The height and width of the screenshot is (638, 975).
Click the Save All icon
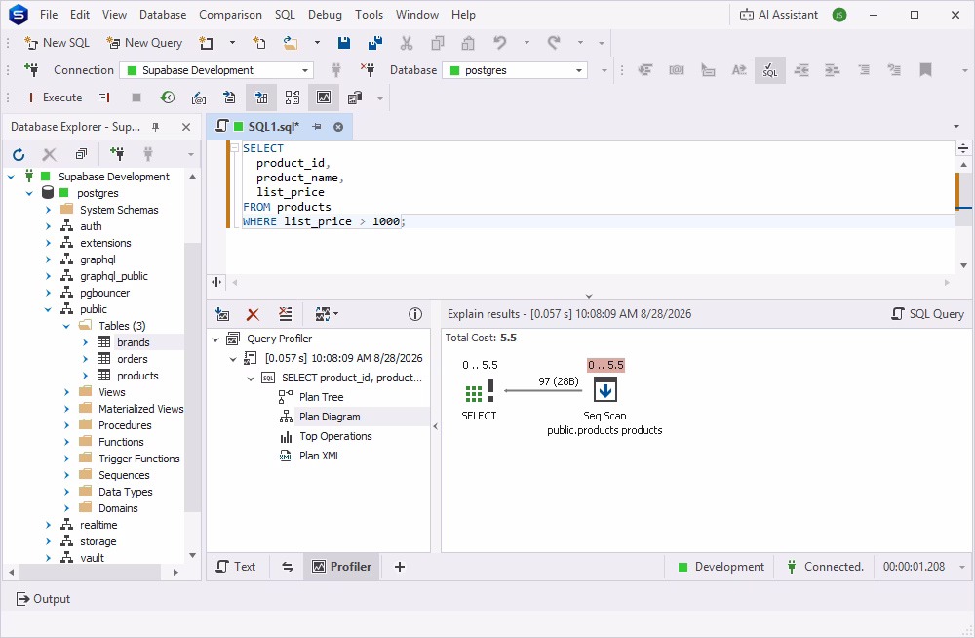coord(375,43)
